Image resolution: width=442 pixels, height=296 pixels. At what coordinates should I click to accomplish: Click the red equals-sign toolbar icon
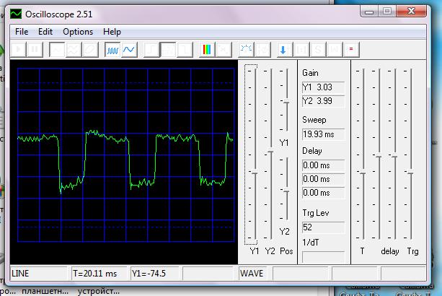point(351,50)
